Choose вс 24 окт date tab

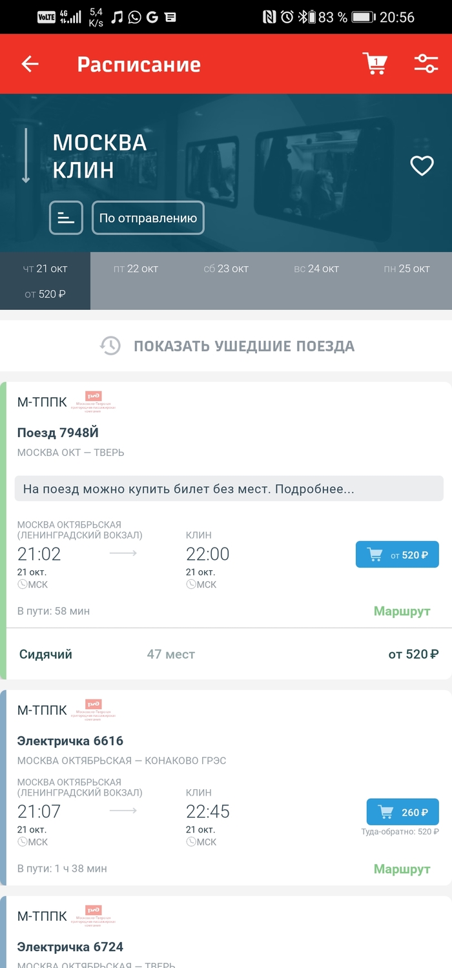tap(316, 269)
